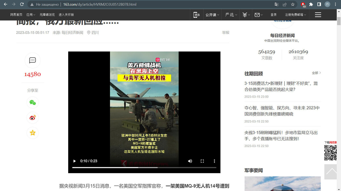Viewport: 341px width, 191px height.
Task: Open article 央视3·15刚刚曝猛料
Action: point(281,136)
